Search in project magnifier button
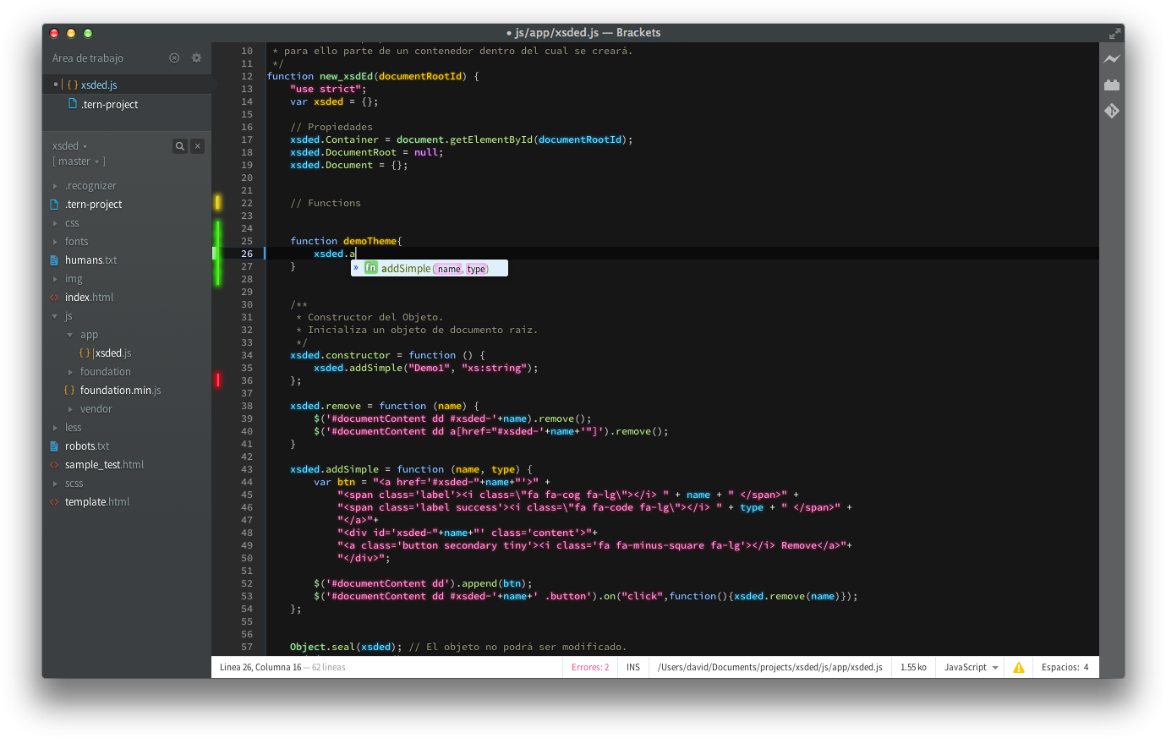The width and height of the screenshot is (1166, 738). pyautogui.click(x=179, y=146)
